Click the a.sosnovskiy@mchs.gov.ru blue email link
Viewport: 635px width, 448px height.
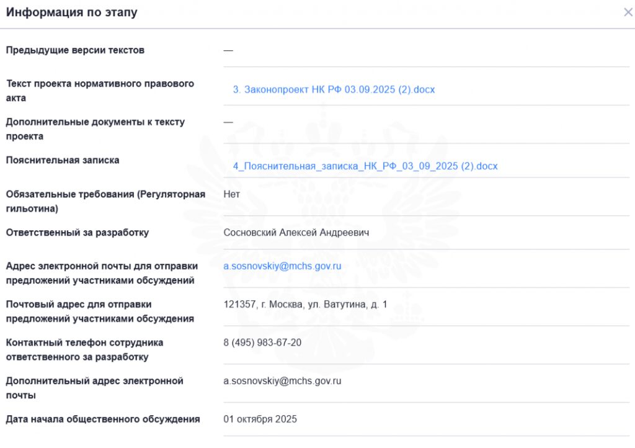(x=282, y=266)
